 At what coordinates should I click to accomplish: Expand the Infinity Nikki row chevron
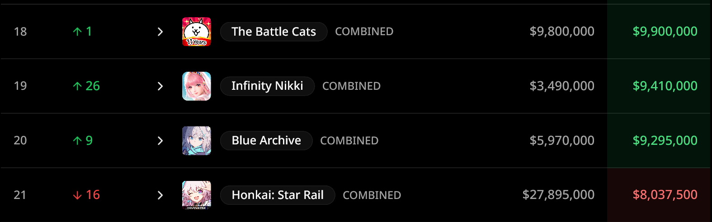coord(160,86)
